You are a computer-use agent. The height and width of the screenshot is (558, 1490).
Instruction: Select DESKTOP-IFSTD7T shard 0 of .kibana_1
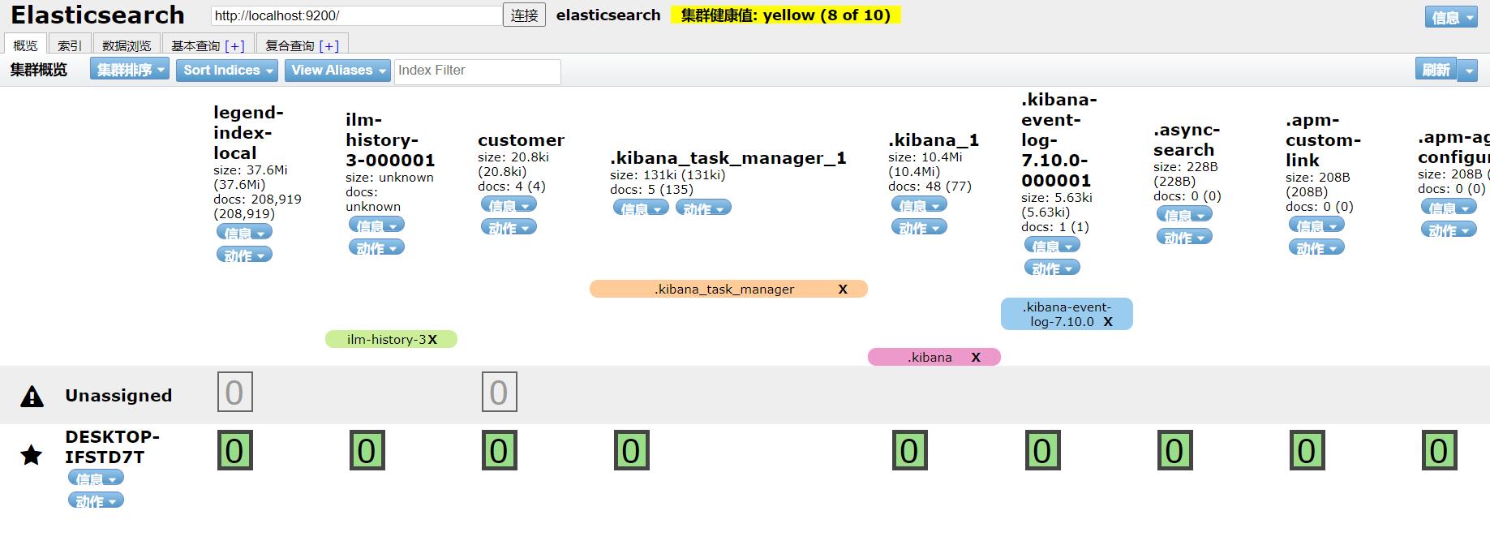(x=910, y=451)
